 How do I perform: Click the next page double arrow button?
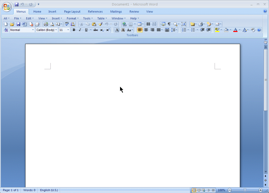coord(265,185)
